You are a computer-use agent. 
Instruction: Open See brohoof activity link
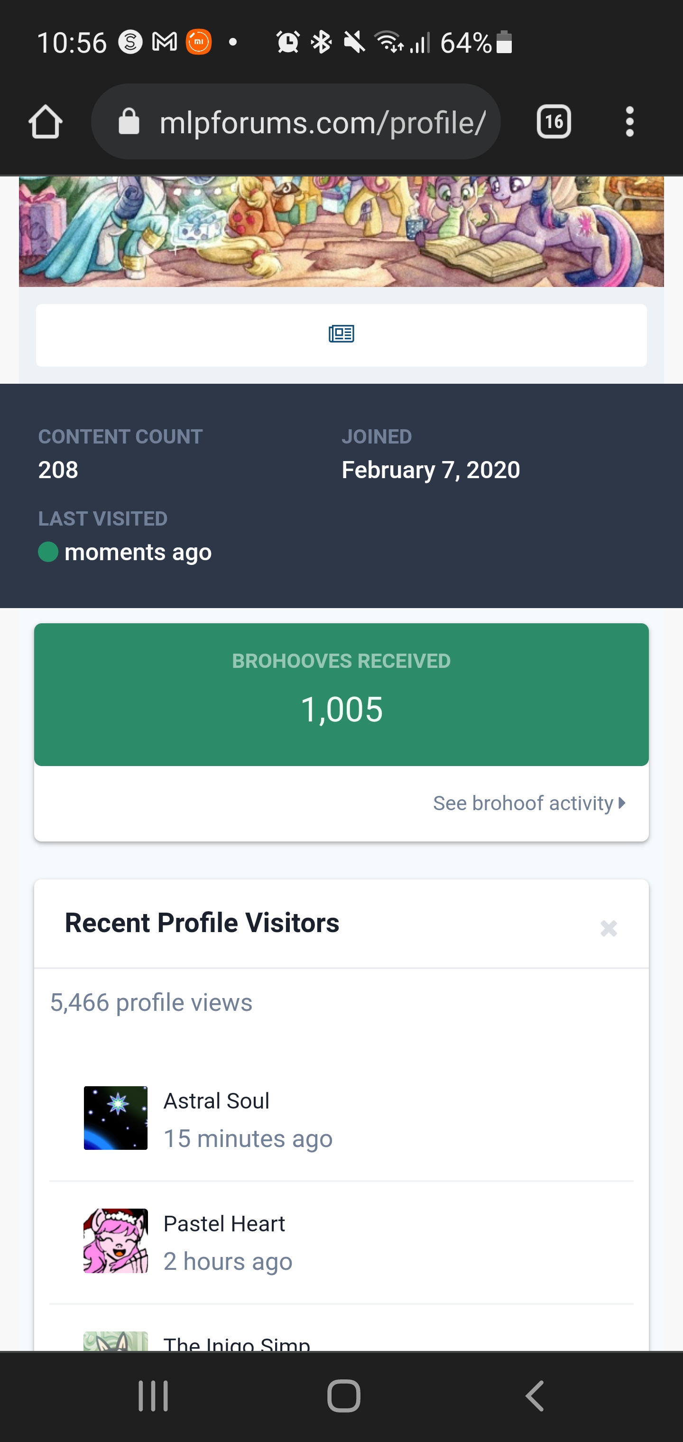[523, 803]
